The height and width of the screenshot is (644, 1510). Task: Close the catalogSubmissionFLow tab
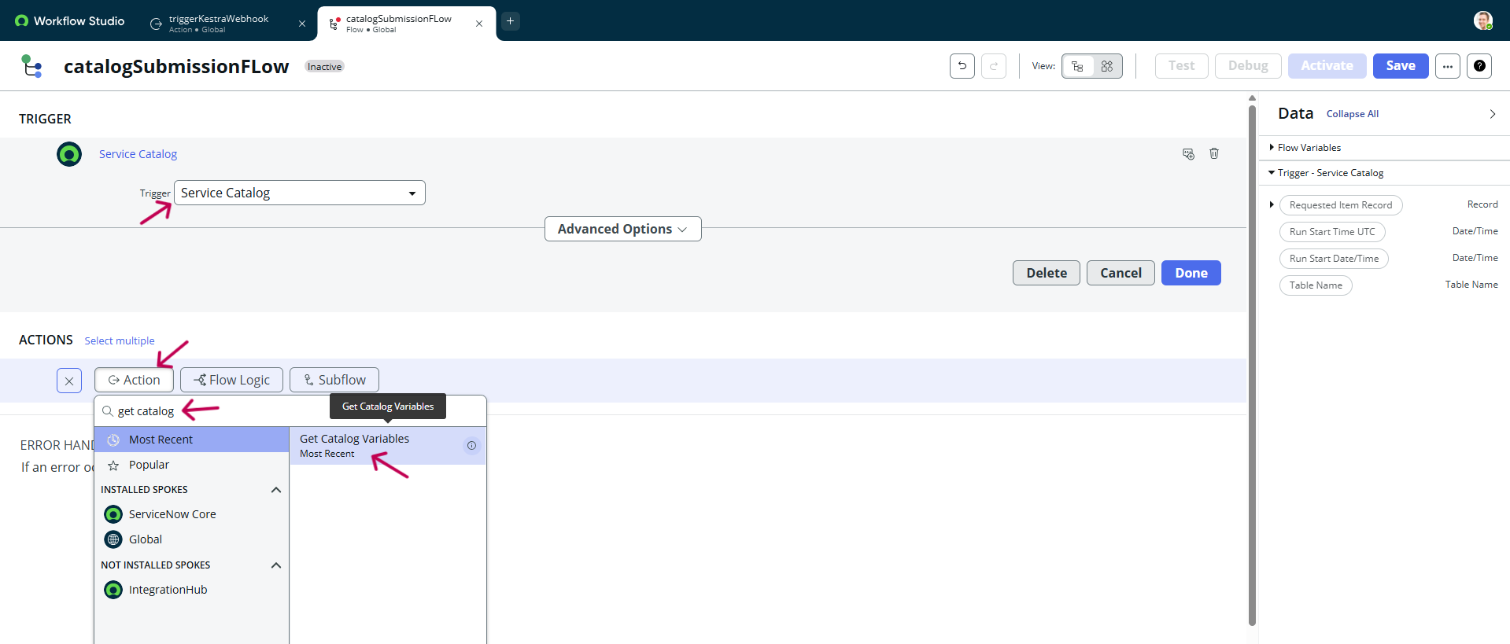(479, 24)
